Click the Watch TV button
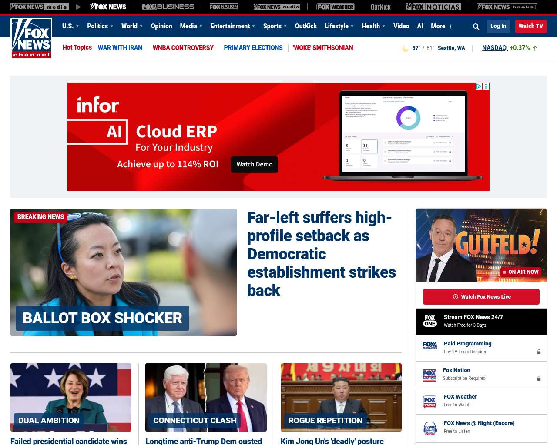This screenshot has height=445, width=557. pyautogui.click(x=531, y=26)
